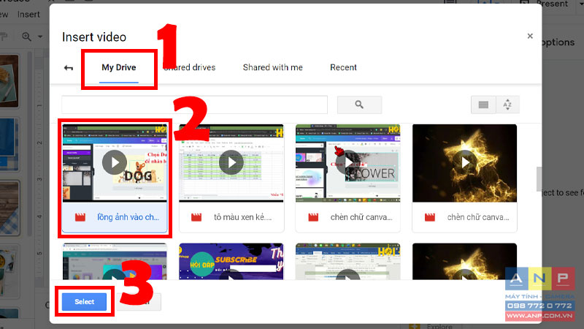The image size is (584, 329).
Task: Open the Shared drives tab
Action: 189,67
